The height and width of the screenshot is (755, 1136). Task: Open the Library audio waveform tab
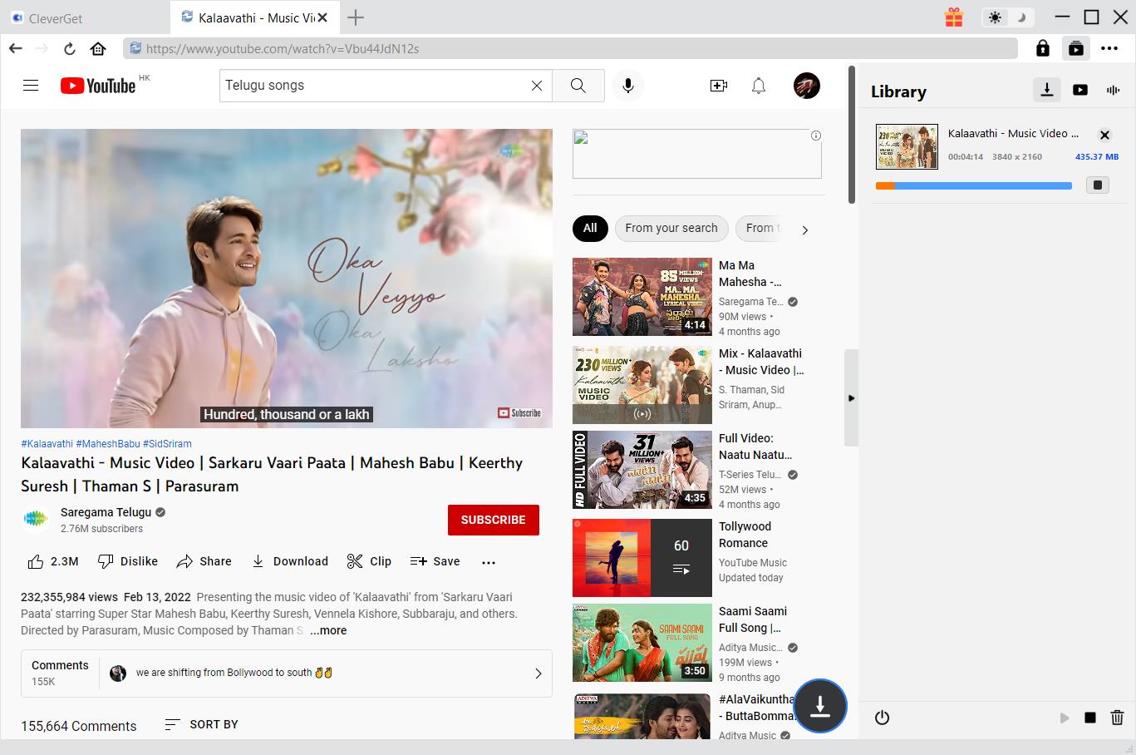[1113, 90]
